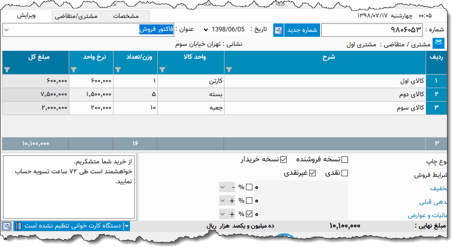Click the کارتن unit cell

[x=191, y=81]
